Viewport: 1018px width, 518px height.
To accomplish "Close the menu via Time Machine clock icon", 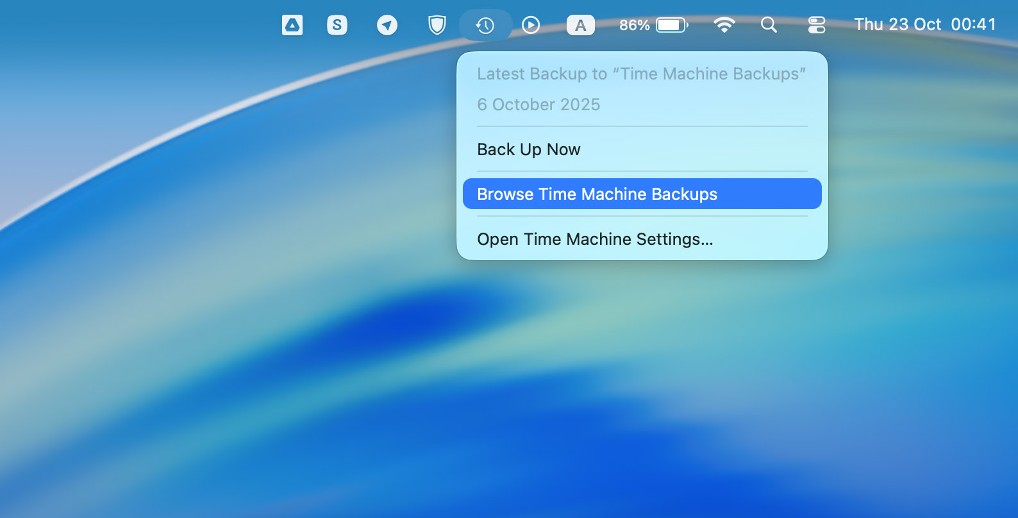I will 485,25.
